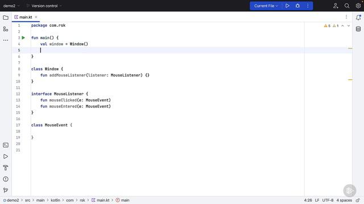Open editor tab options menu
The height and width of the screenshot is (204, 364).
[x=346, y=17]
